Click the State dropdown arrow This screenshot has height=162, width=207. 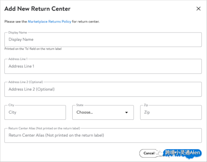[x=127, y=112]
